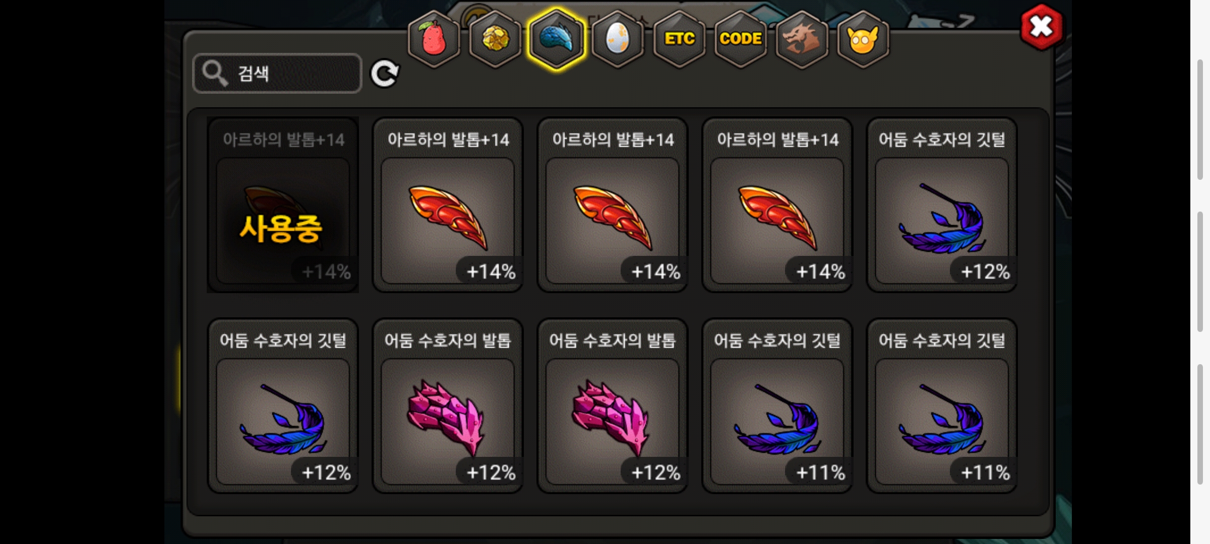Open the brown dragon head category
The image size is (1210, 544).
point(802,39)
